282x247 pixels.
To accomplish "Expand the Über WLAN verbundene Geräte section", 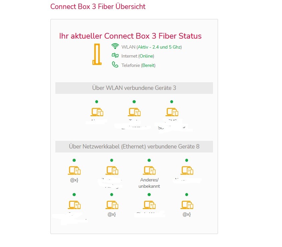I will coord(134,88).
